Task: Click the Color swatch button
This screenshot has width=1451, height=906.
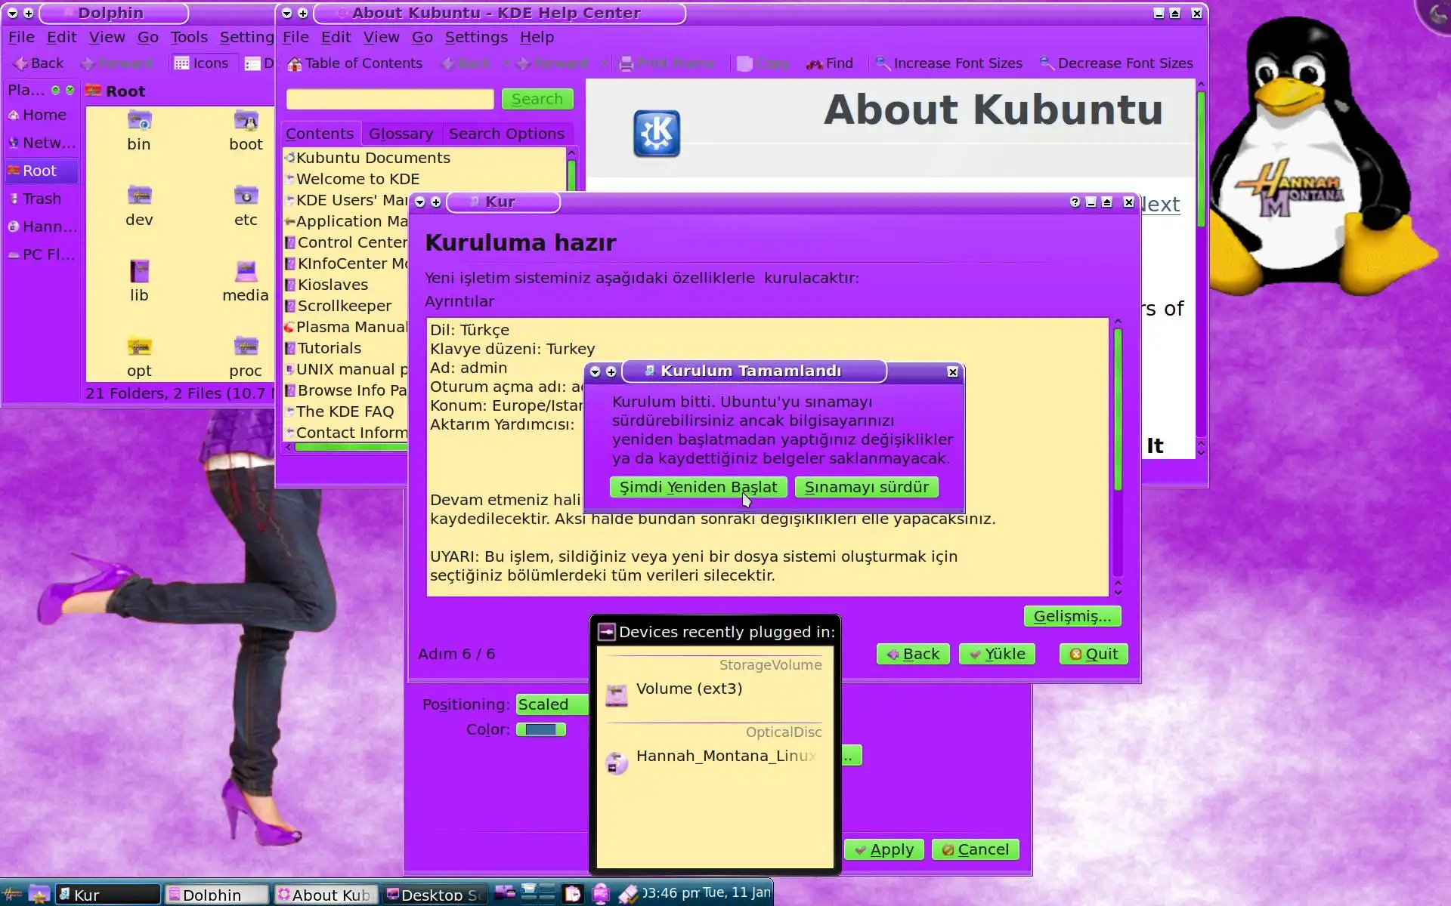Action: pos(540,729)
